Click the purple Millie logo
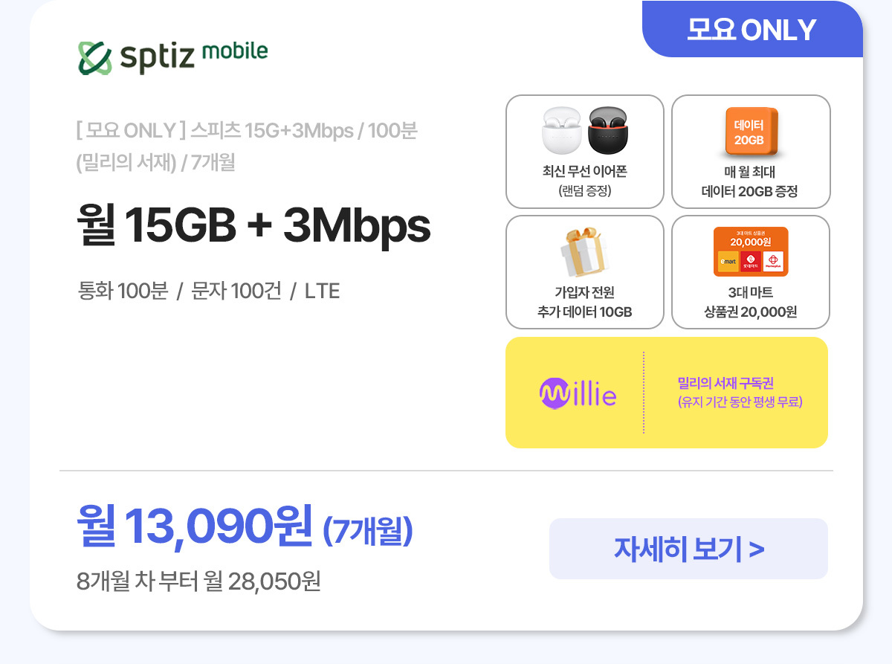The height and width of the screenshot is (664, 892). [x=578, y=393]
